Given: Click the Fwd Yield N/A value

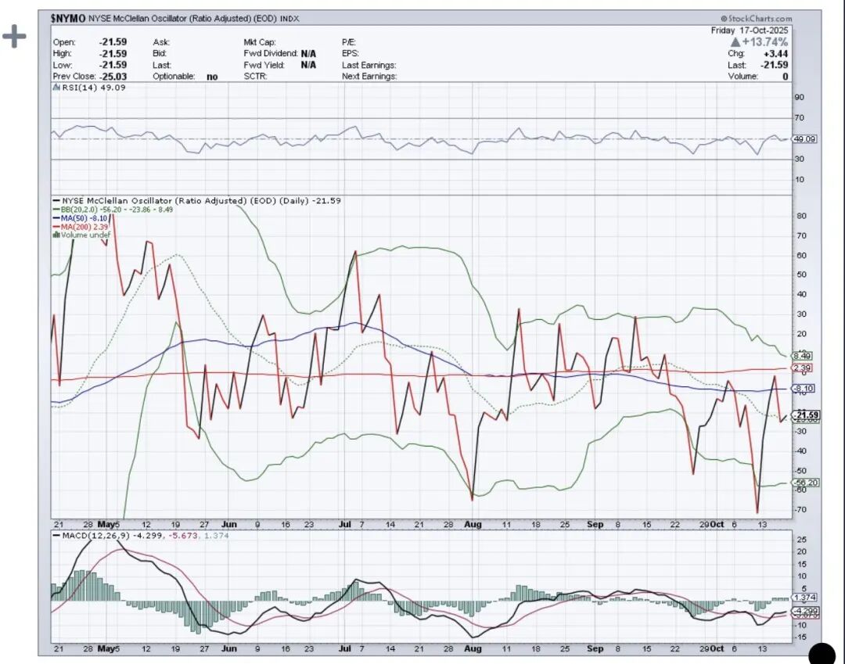Looking at the screenshot, I should click(308, 65).
